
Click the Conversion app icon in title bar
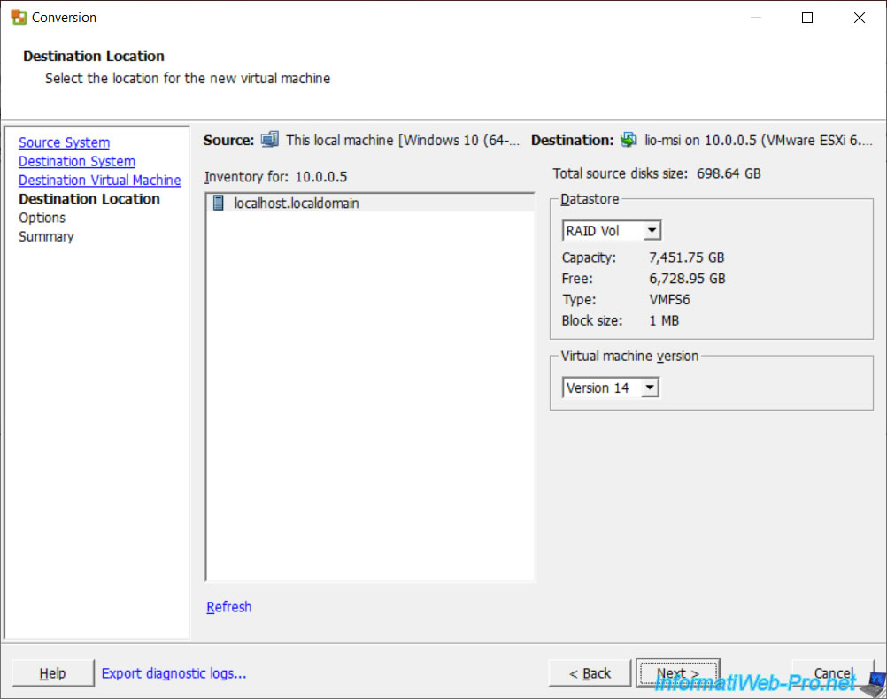19,18
